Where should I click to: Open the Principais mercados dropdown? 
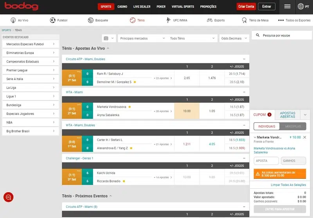142,38
